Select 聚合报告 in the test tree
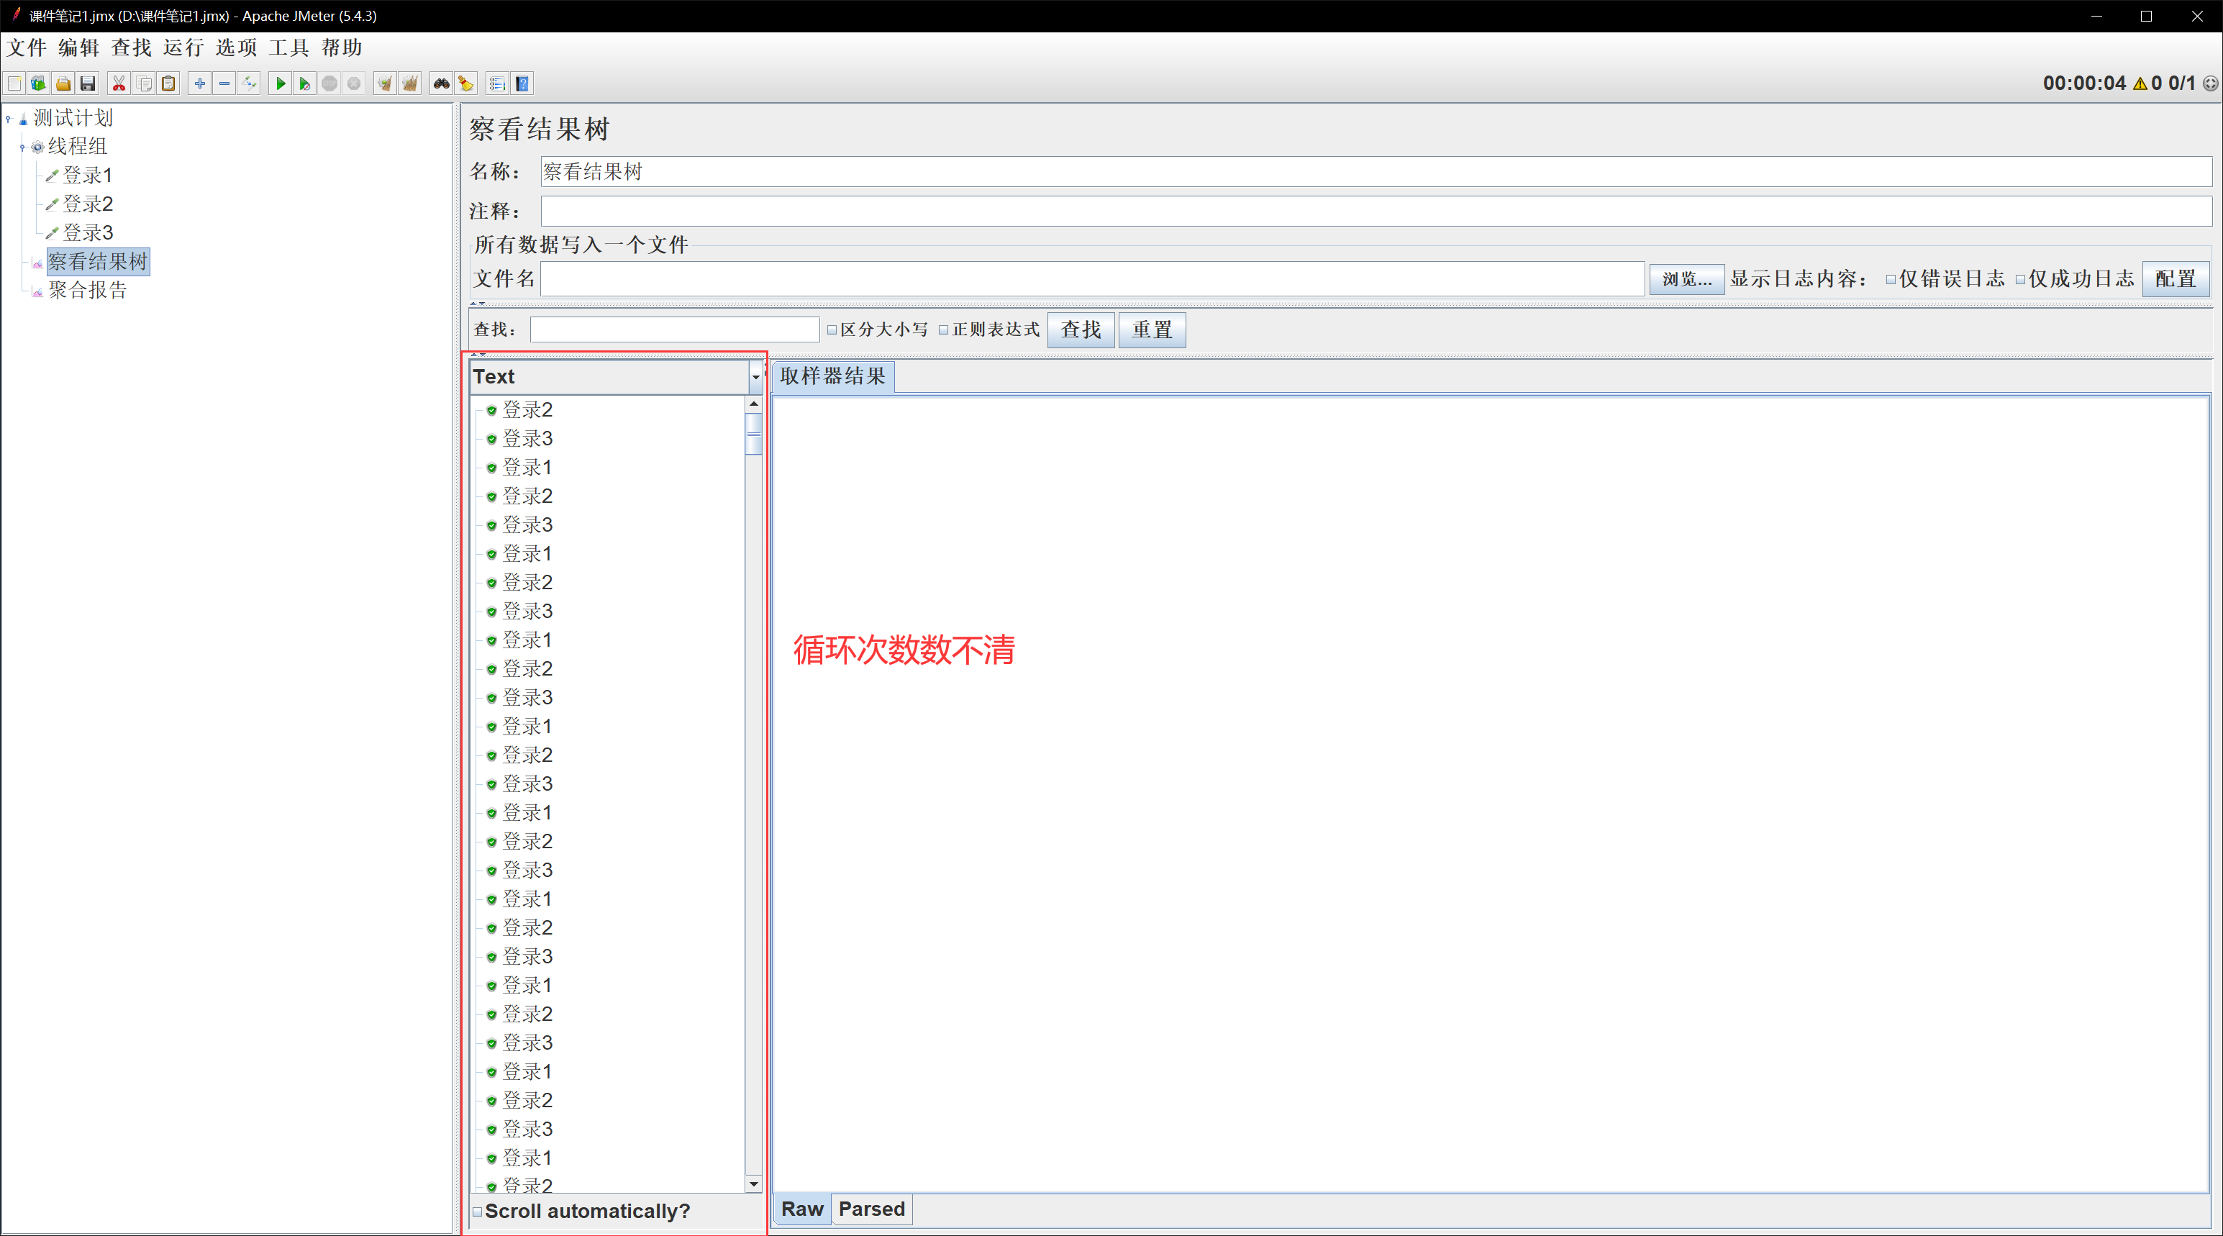The width and height of the screenshot is (2223, 1236). [87, 291]
